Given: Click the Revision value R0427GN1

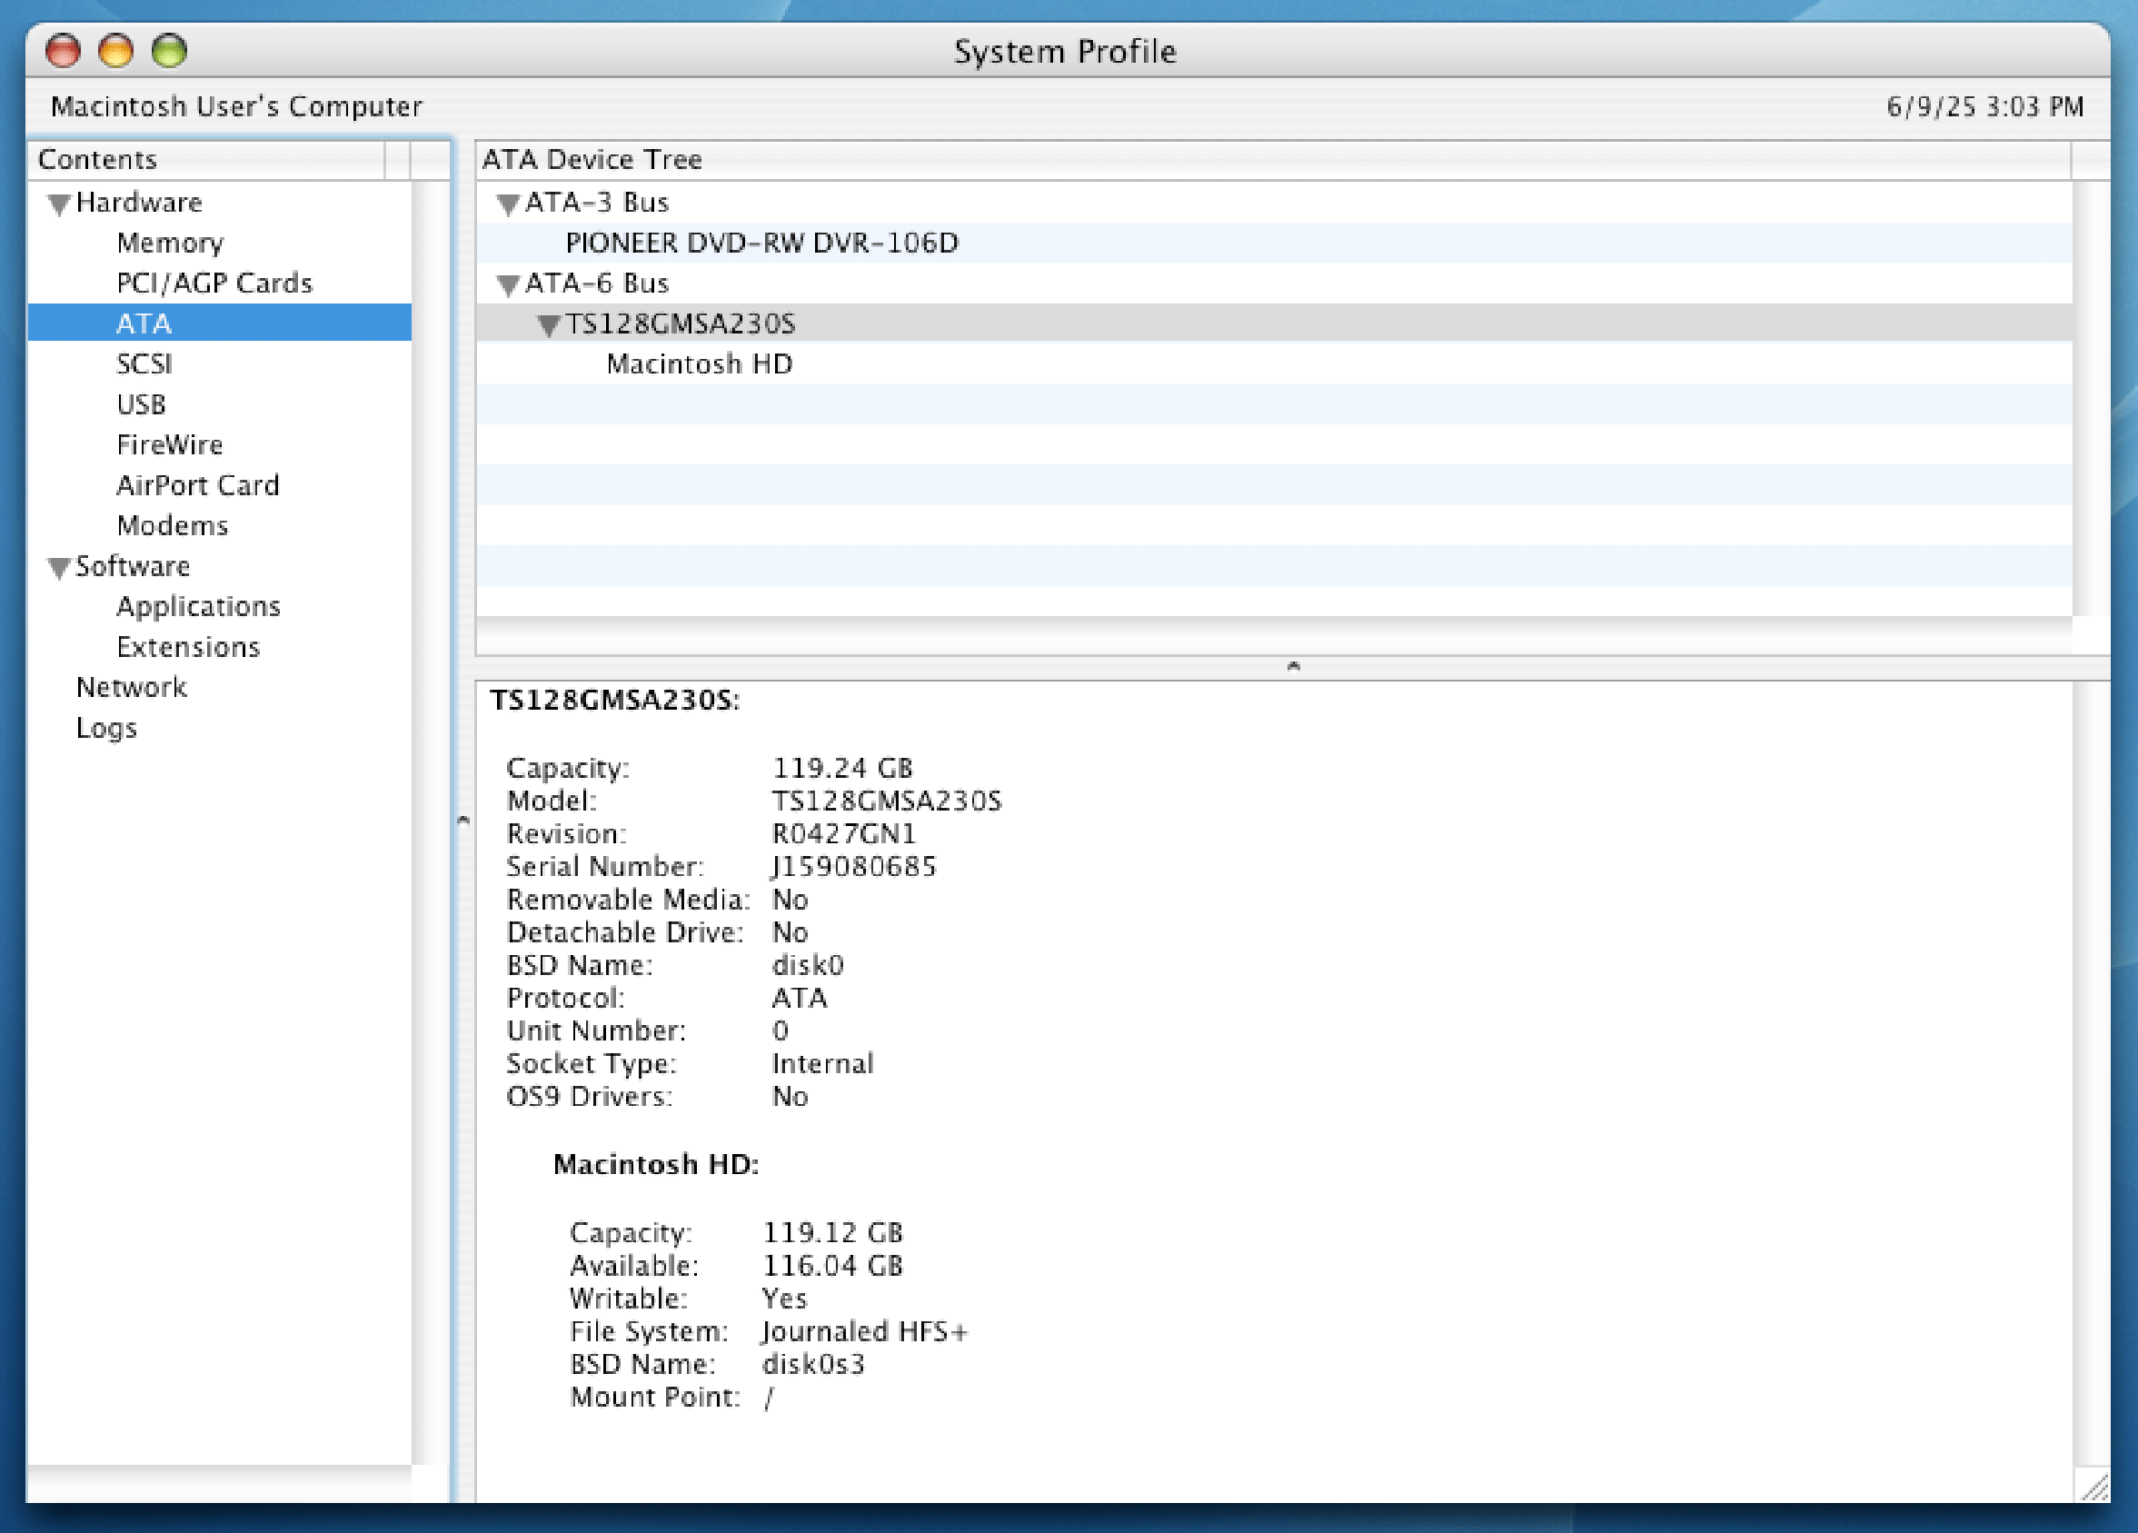Looking at the screenshot, I should (x=844, y=833).
